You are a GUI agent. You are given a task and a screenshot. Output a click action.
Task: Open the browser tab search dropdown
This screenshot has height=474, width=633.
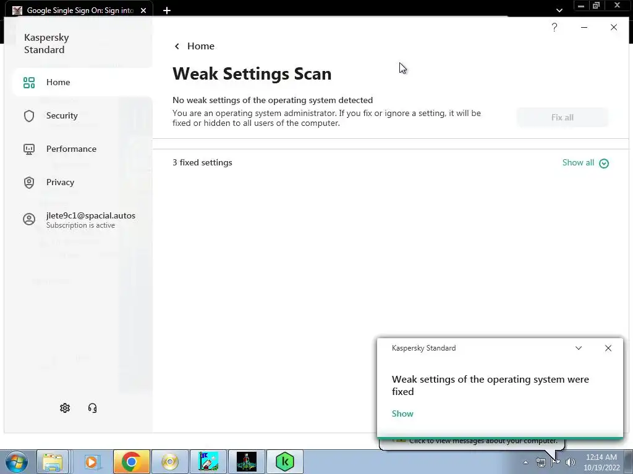559,10
